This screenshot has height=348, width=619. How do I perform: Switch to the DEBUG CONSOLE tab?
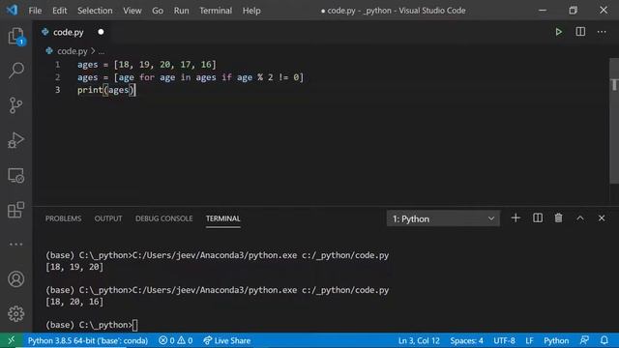pos(163,218)
